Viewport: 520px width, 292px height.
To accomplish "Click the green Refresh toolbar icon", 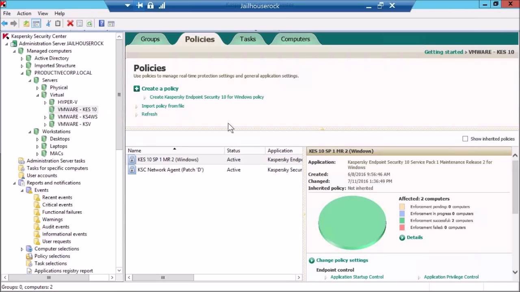I will coord(89,24).
